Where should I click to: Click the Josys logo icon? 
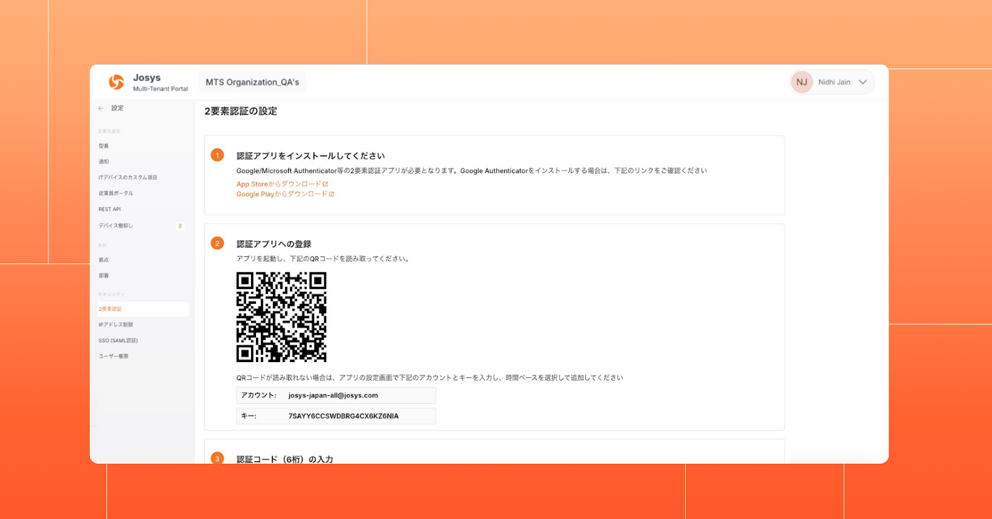pos(117,82)
